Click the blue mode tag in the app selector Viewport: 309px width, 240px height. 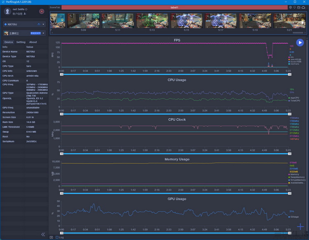tap(35, 33)
